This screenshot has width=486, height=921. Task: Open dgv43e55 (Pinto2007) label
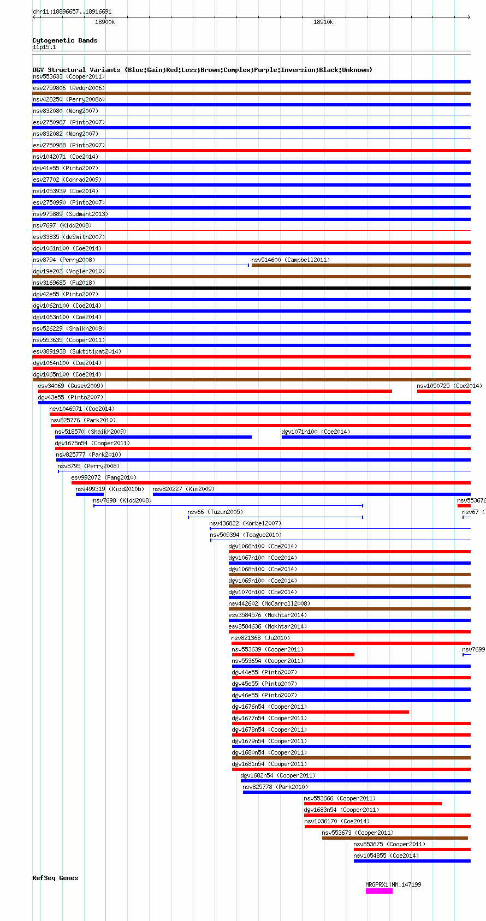pyautogui.click(x=70, y=397)
